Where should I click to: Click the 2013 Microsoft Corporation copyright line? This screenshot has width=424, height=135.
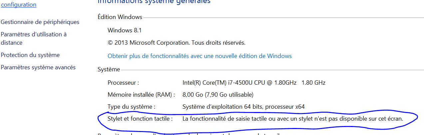(x=177, y=43)
